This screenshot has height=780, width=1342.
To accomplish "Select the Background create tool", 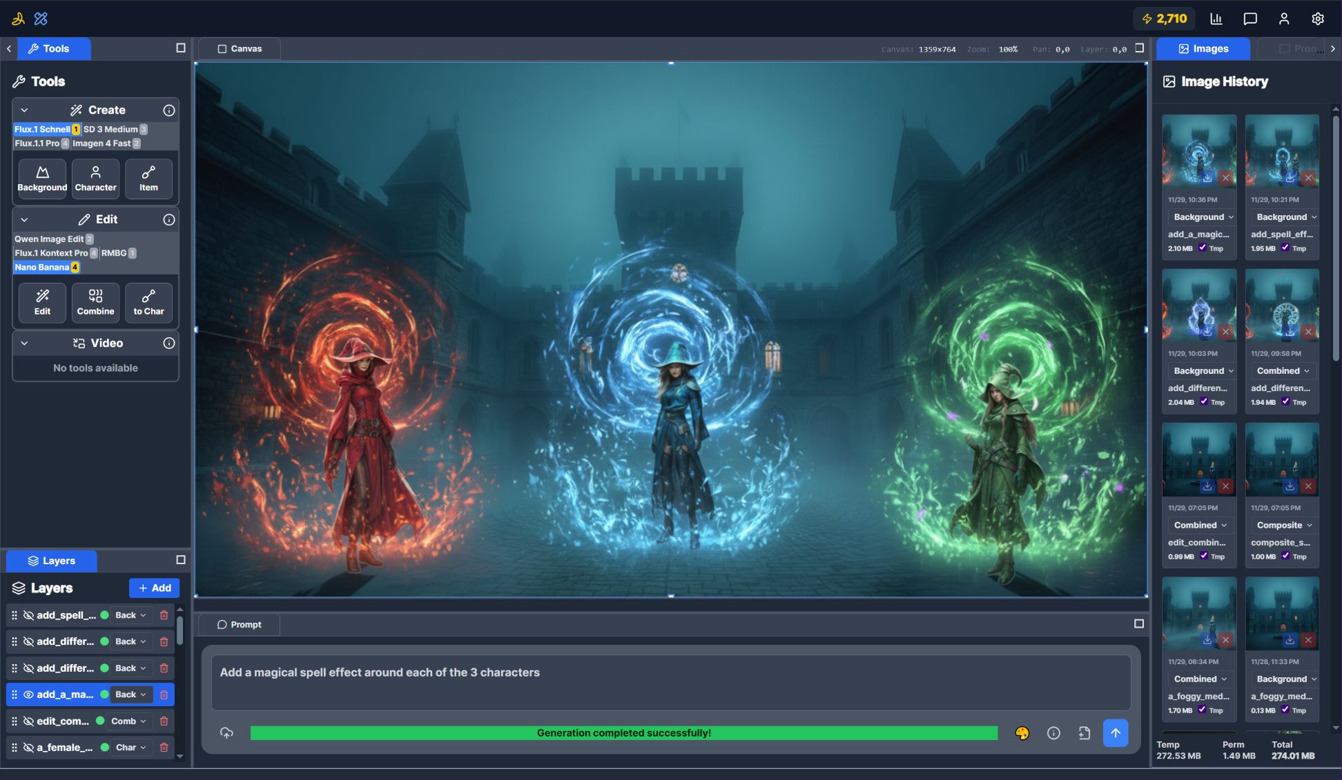I will pos(42,179).
